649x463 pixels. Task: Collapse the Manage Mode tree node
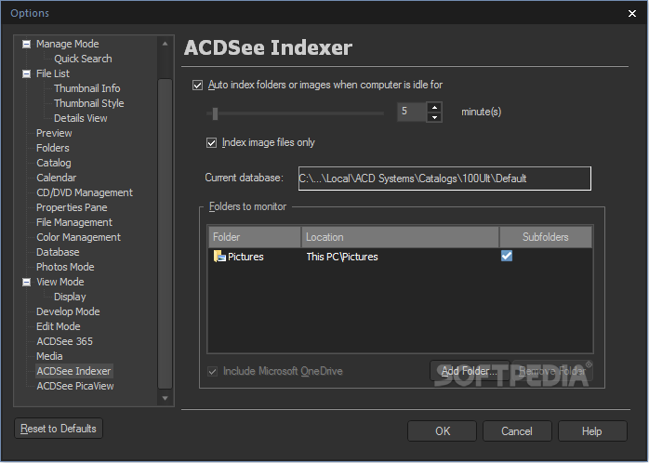point(26,44)
